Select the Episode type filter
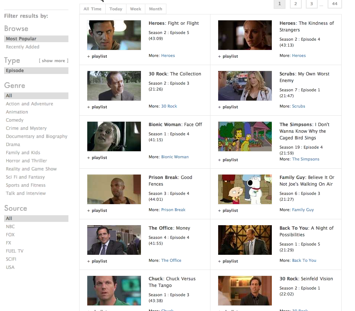 36,71
